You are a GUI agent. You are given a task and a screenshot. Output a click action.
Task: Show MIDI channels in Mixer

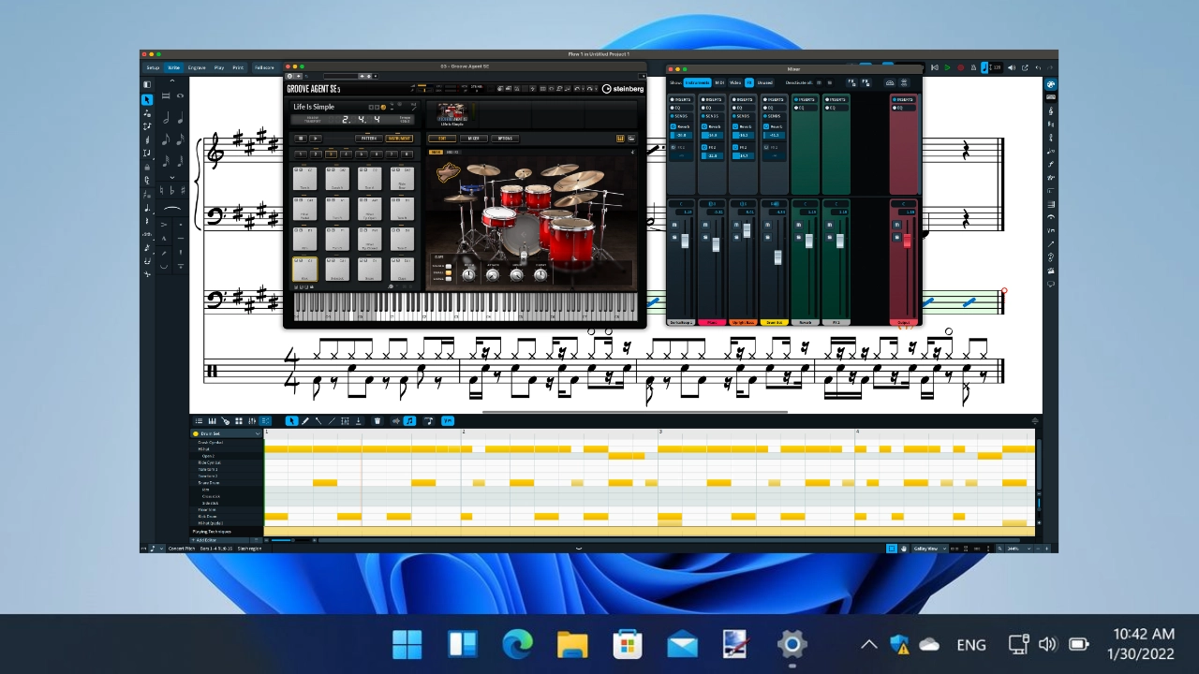click(x=719, y=82)
